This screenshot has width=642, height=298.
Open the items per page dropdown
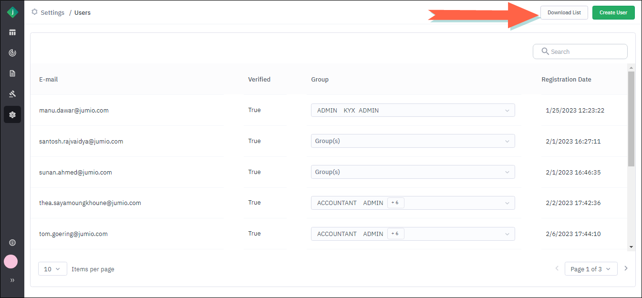52,269
